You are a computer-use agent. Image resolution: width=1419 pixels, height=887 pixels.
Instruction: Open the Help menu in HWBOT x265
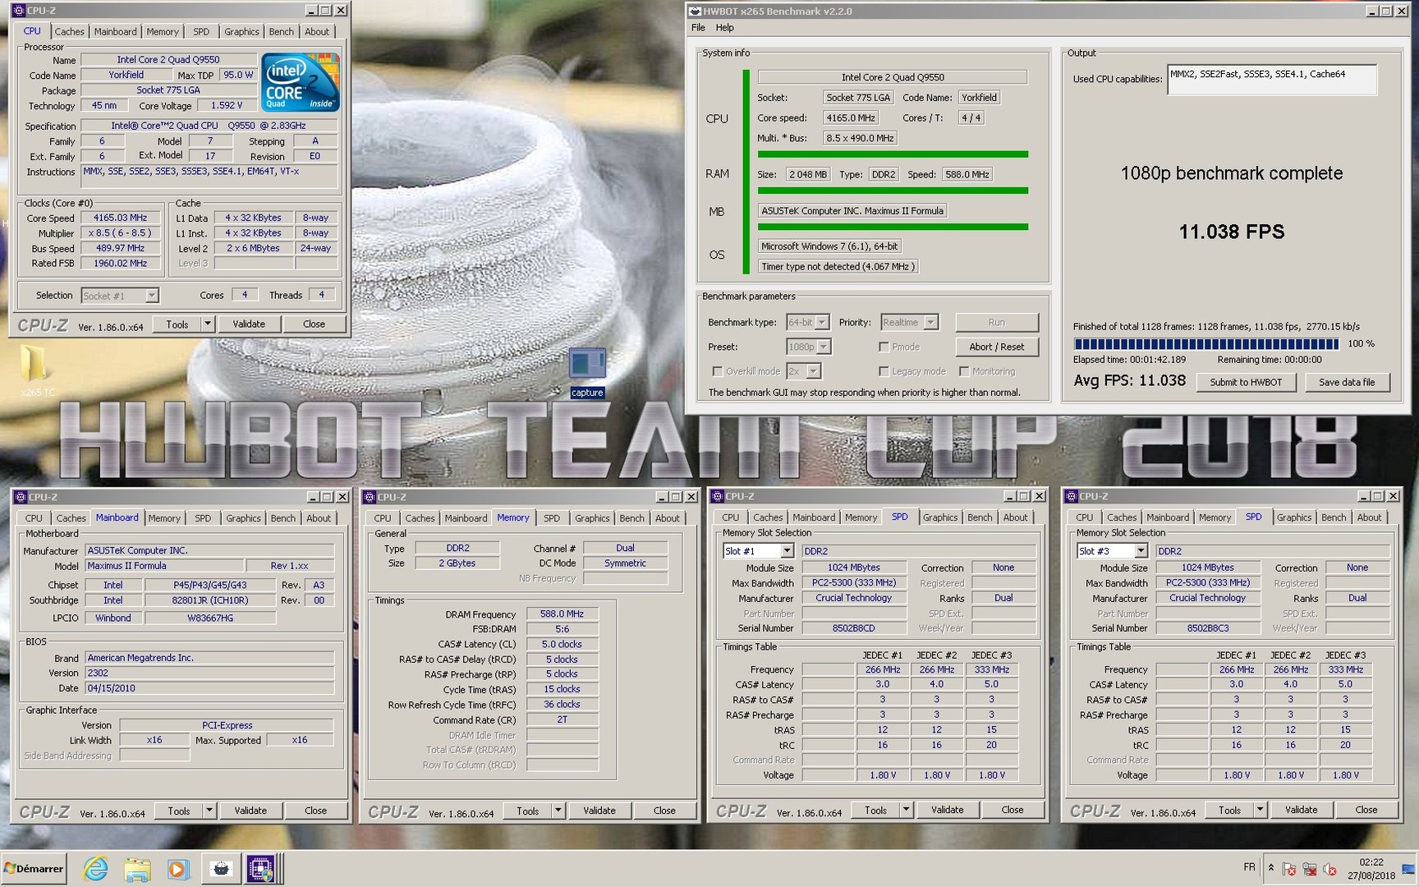(x=725, y=28)
